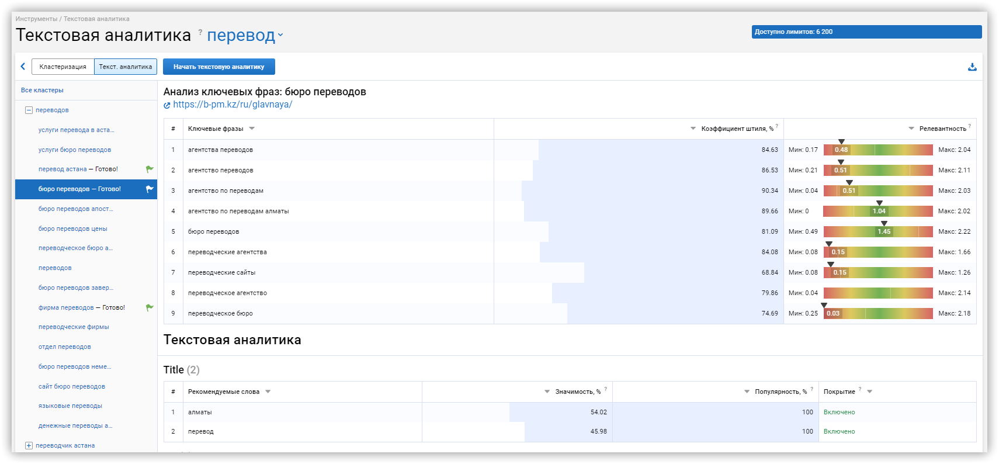Screen dimensions: 999x464
Task: Open Коэффициент штиля column sort arrow
Action: (693, 129)
